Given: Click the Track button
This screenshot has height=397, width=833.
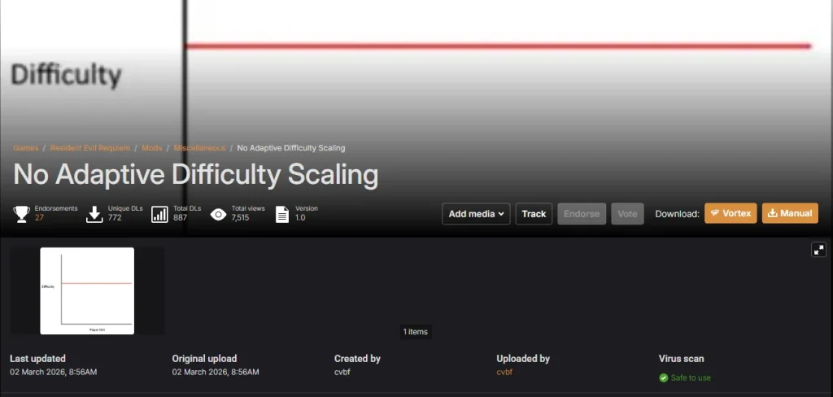Looking at the screenshot, I should pyautogui.click(x=534, y=214).
